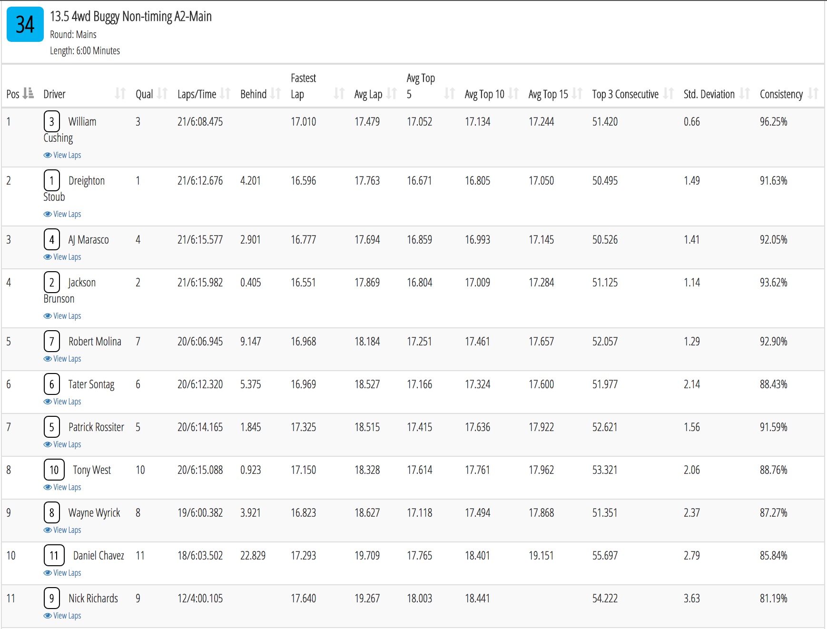Sort by Laps/Time column arrows
This screenshot has height=629, width=827.
pyautogui.click(x=225, y=94)
